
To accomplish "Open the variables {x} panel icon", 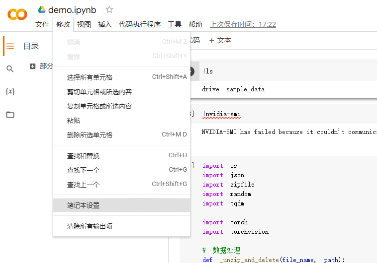I will click(x=10, y=92).
